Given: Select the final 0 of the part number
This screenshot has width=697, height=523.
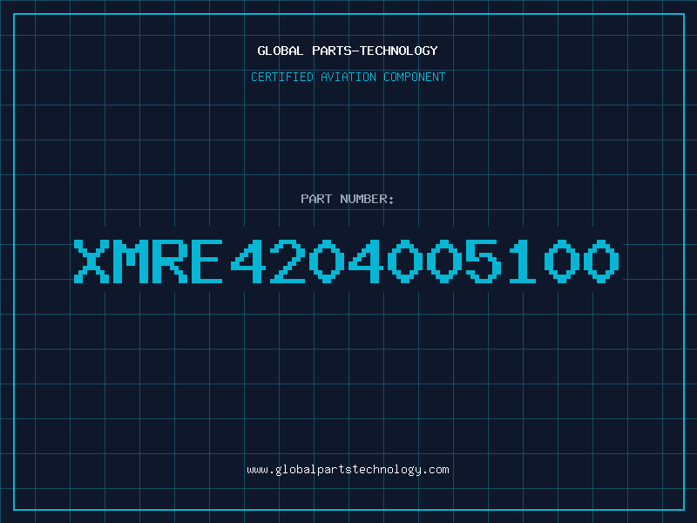Looking at the screenshot, I should click(601, 261).
